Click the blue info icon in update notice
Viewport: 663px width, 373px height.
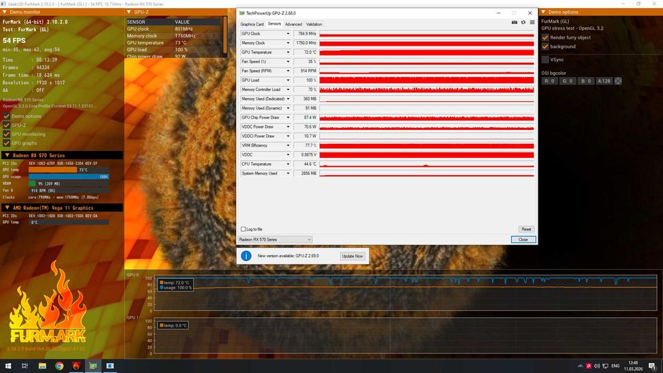click(246, 256)
